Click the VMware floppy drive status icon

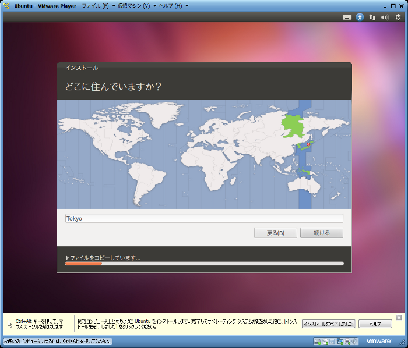[332, 342]
